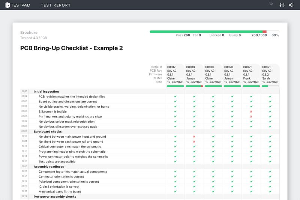Click the overall green progress bar
The image size is (300, 200).
pyautogui.click(x=206, y=32)
